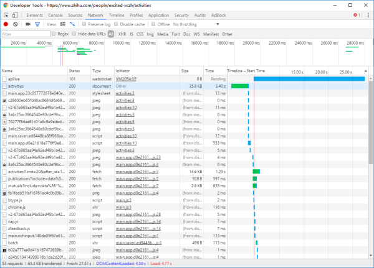374x268 pixels.
Task: Toggle Hide data URLs checkbox
Action: pos(75,34)
